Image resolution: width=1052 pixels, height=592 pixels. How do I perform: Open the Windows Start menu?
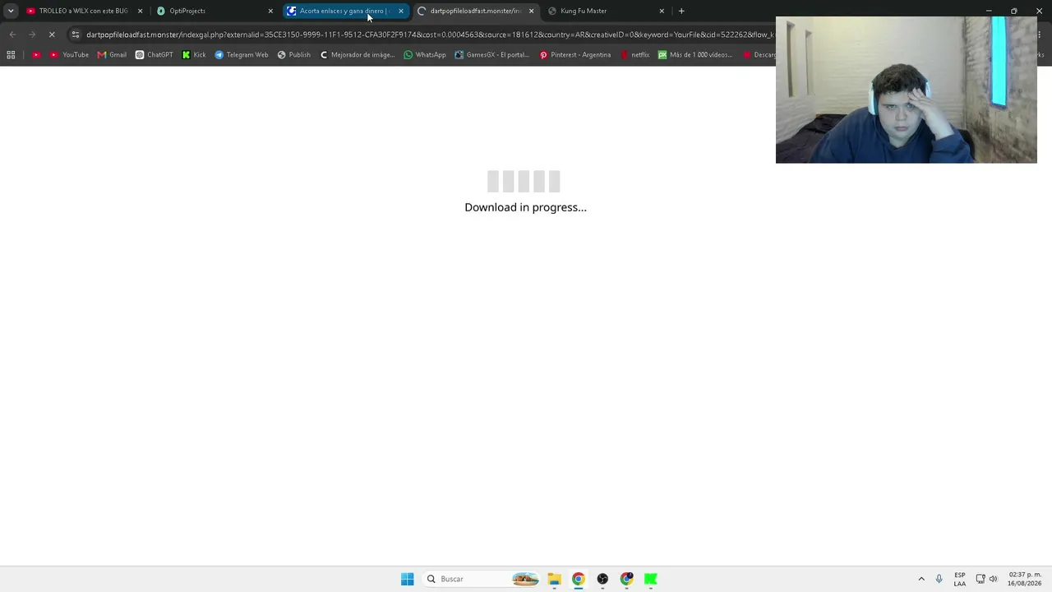(407, 579)
